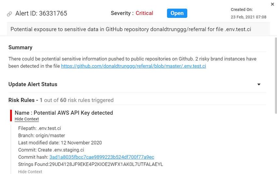Screen dimensions: 277x174
Task: Copy alert link via chain icon
Action: (9, 14)
